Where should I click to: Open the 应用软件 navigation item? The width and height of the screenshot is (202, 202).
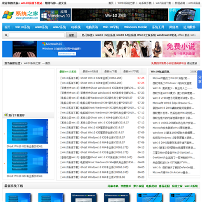point(190,27)
